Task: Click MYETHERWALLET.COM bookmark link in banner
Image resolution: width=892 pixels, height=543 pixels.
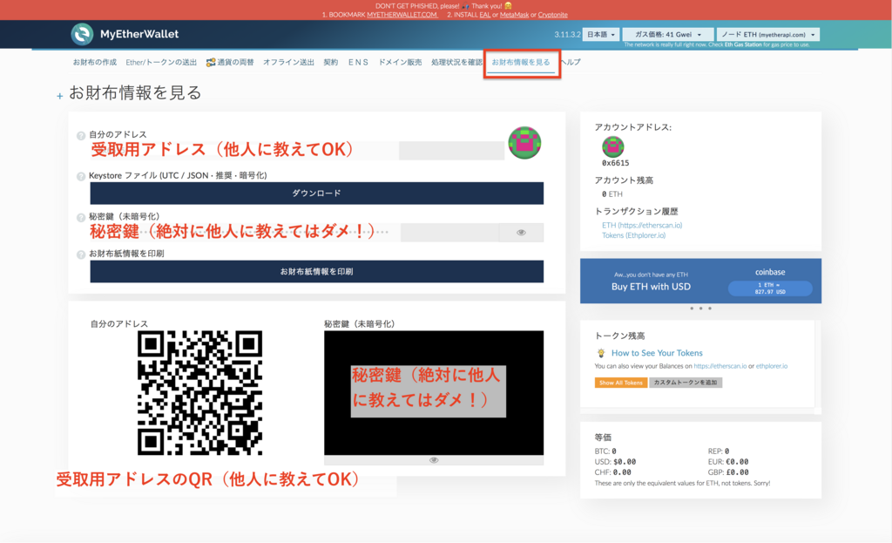Action: [402, 15]
